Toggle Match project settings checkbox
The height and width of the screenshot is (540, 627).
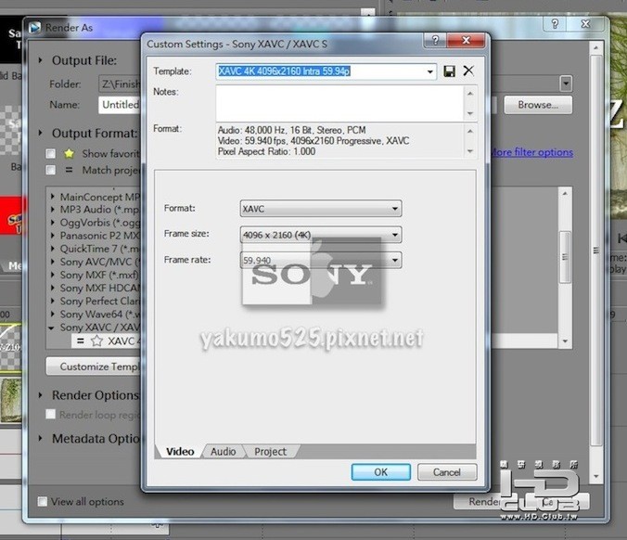point(50,170)
